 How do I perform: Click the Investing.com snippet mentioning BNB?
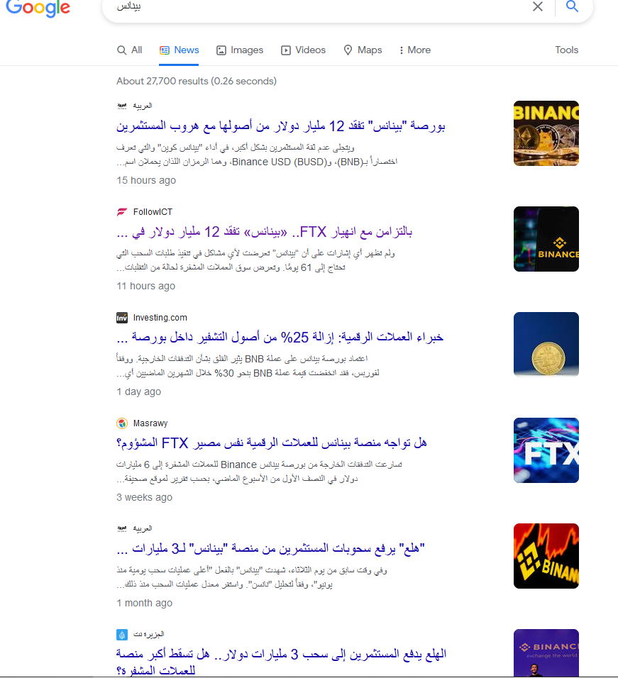pos(248,366)
